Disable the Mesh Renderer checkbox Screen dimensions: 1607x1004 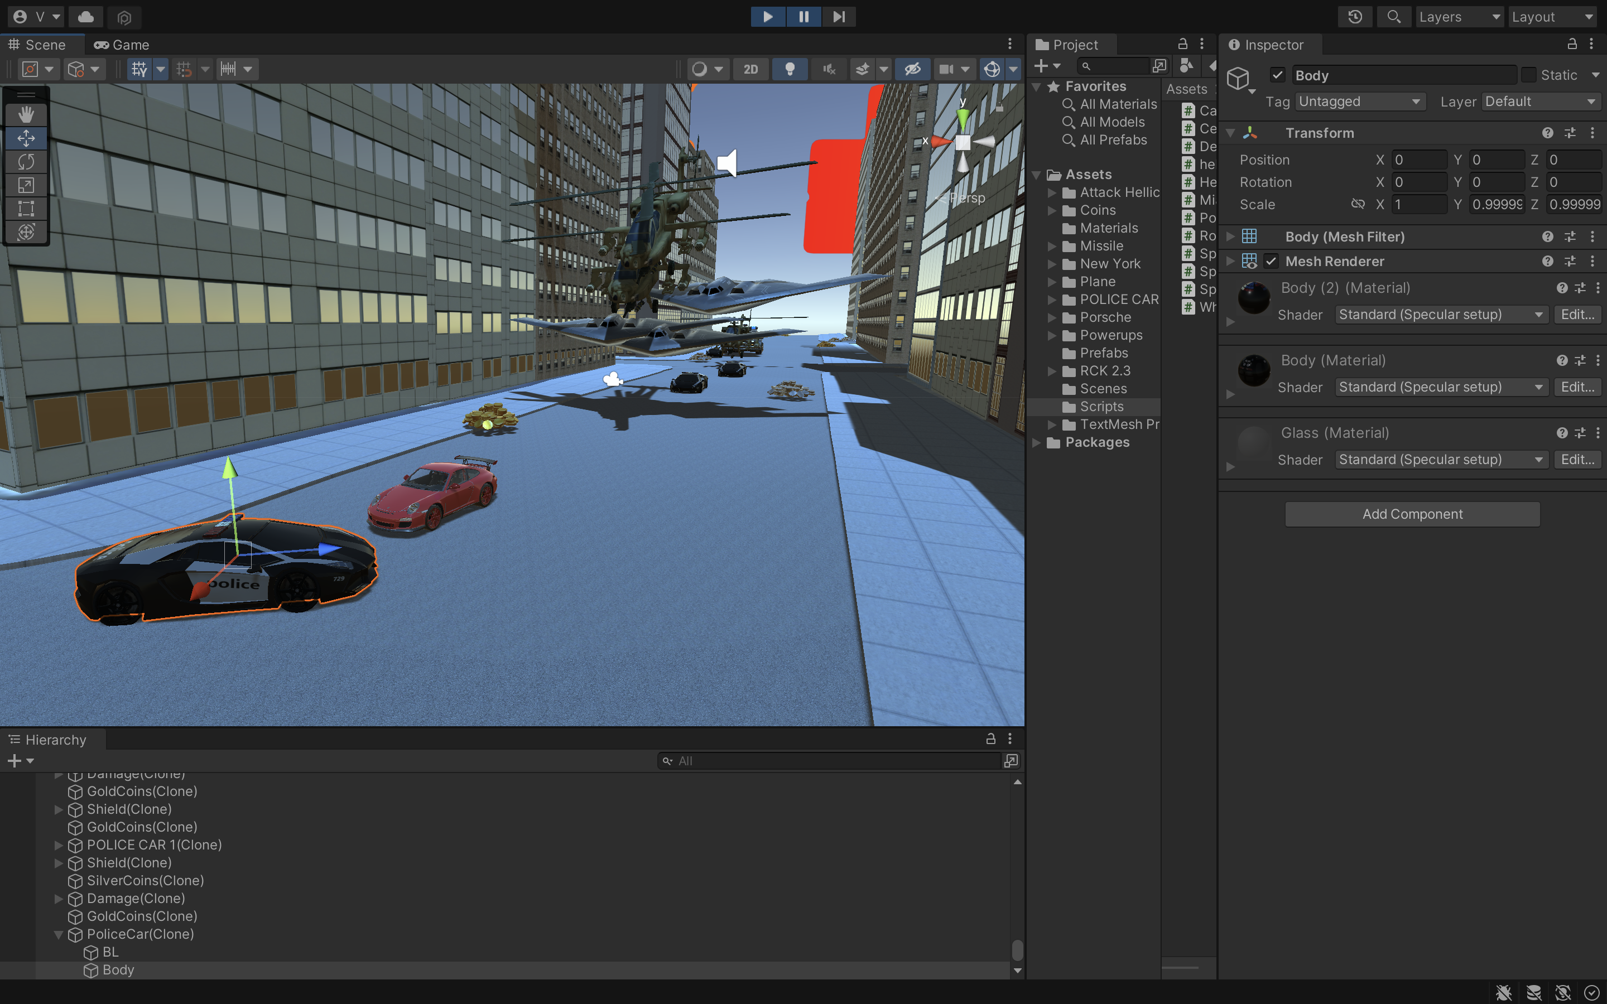[x=1271, y=262]
